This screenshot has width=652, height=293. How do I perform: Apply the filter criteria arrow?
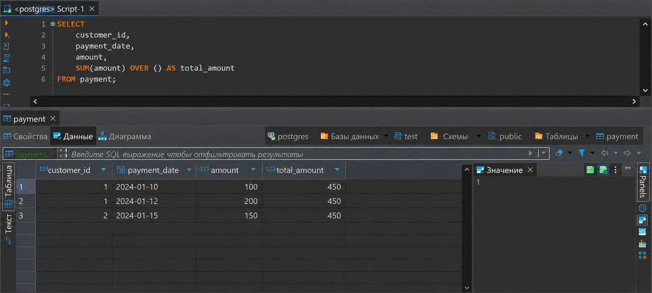pos(531,153)
